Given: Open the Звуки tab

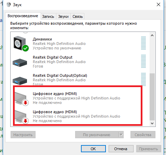Looking at the screenshot, I should pos(63,16).
